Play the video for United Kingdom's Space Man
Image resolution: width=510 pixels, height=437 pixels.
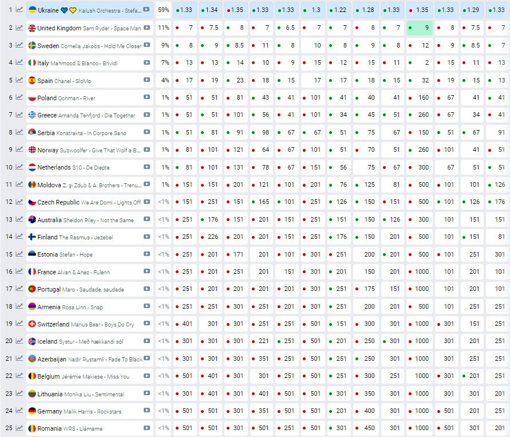(147, 27)
